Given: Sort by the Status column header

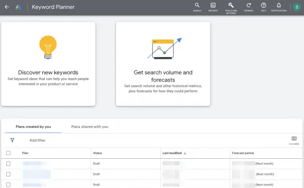Looking at the screenshot, I should [97, 153].
